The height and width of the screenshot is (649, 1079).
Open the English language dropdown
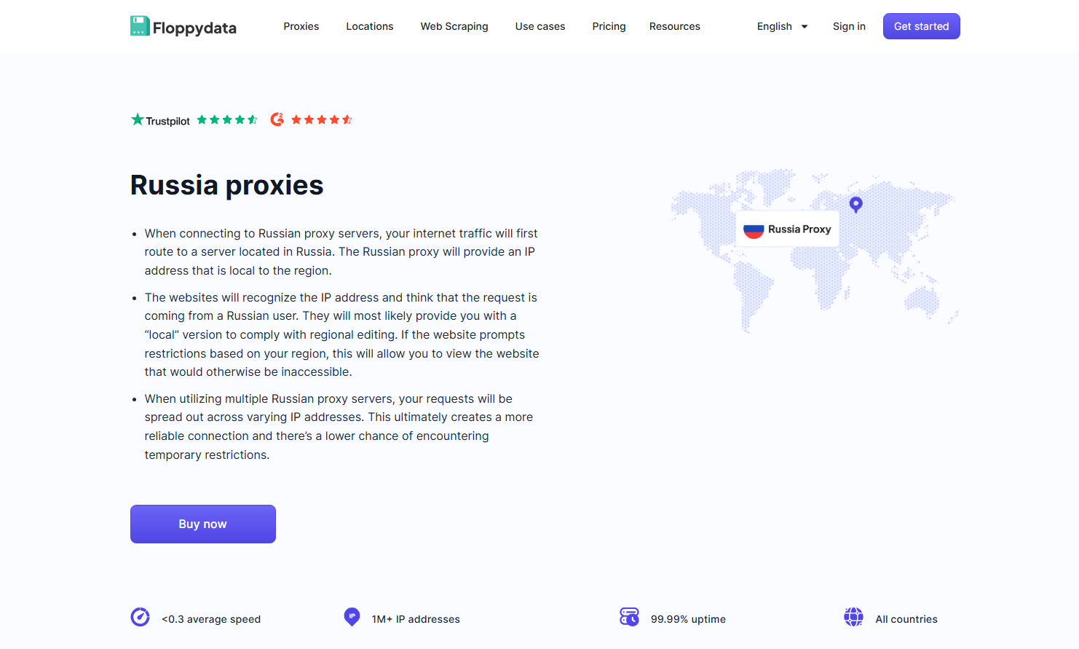(x=781, y=26)
